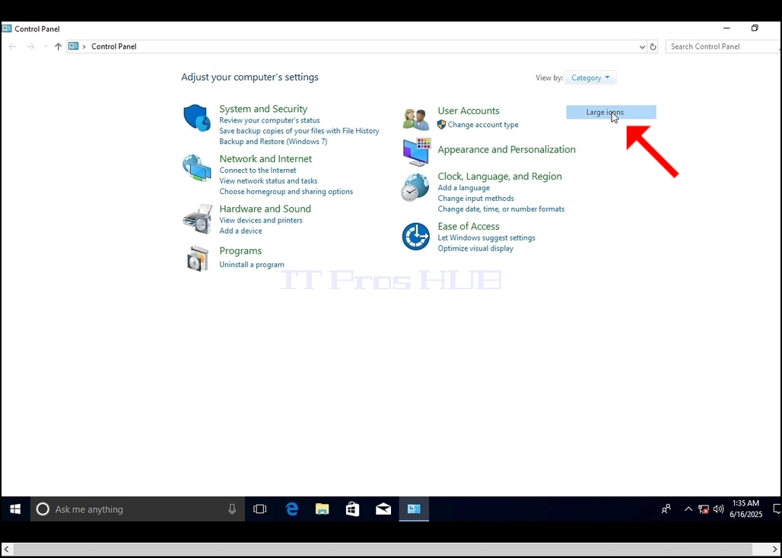Open the User Accounts heading
The width and height of the screenshot is (782, 558).
469,111
